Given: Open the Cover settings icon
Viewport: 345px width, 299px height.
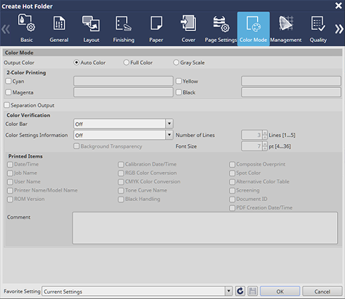Looking at the screenshot, I should point(188,23).
